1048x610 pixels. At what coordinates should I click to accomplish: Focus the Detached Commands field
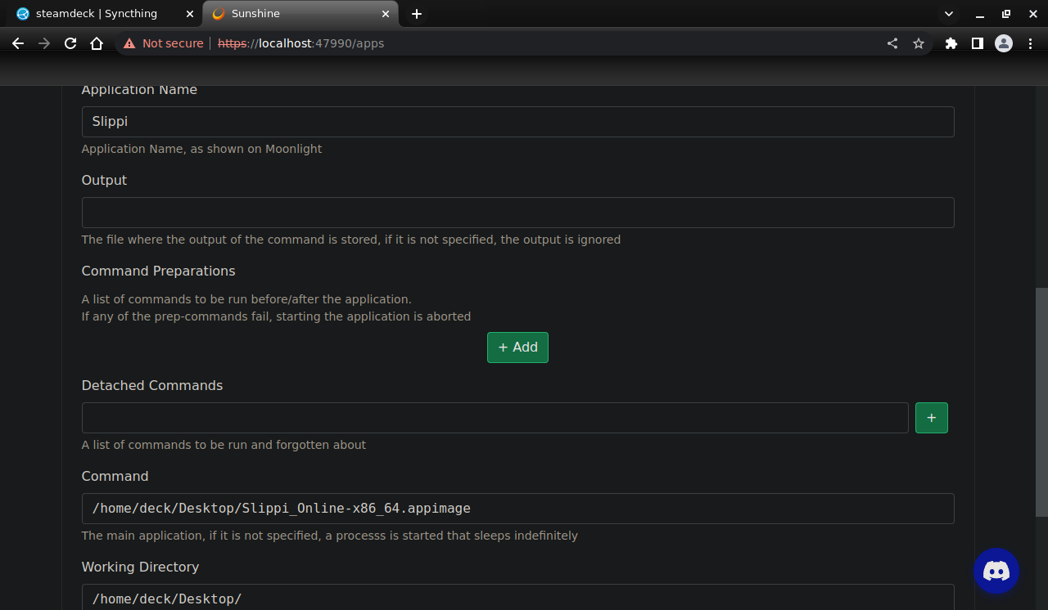[495, 418]
